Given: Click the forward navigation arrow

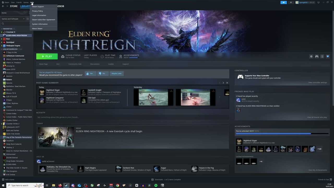Looking at the screenshot, I should pos(7,6).
